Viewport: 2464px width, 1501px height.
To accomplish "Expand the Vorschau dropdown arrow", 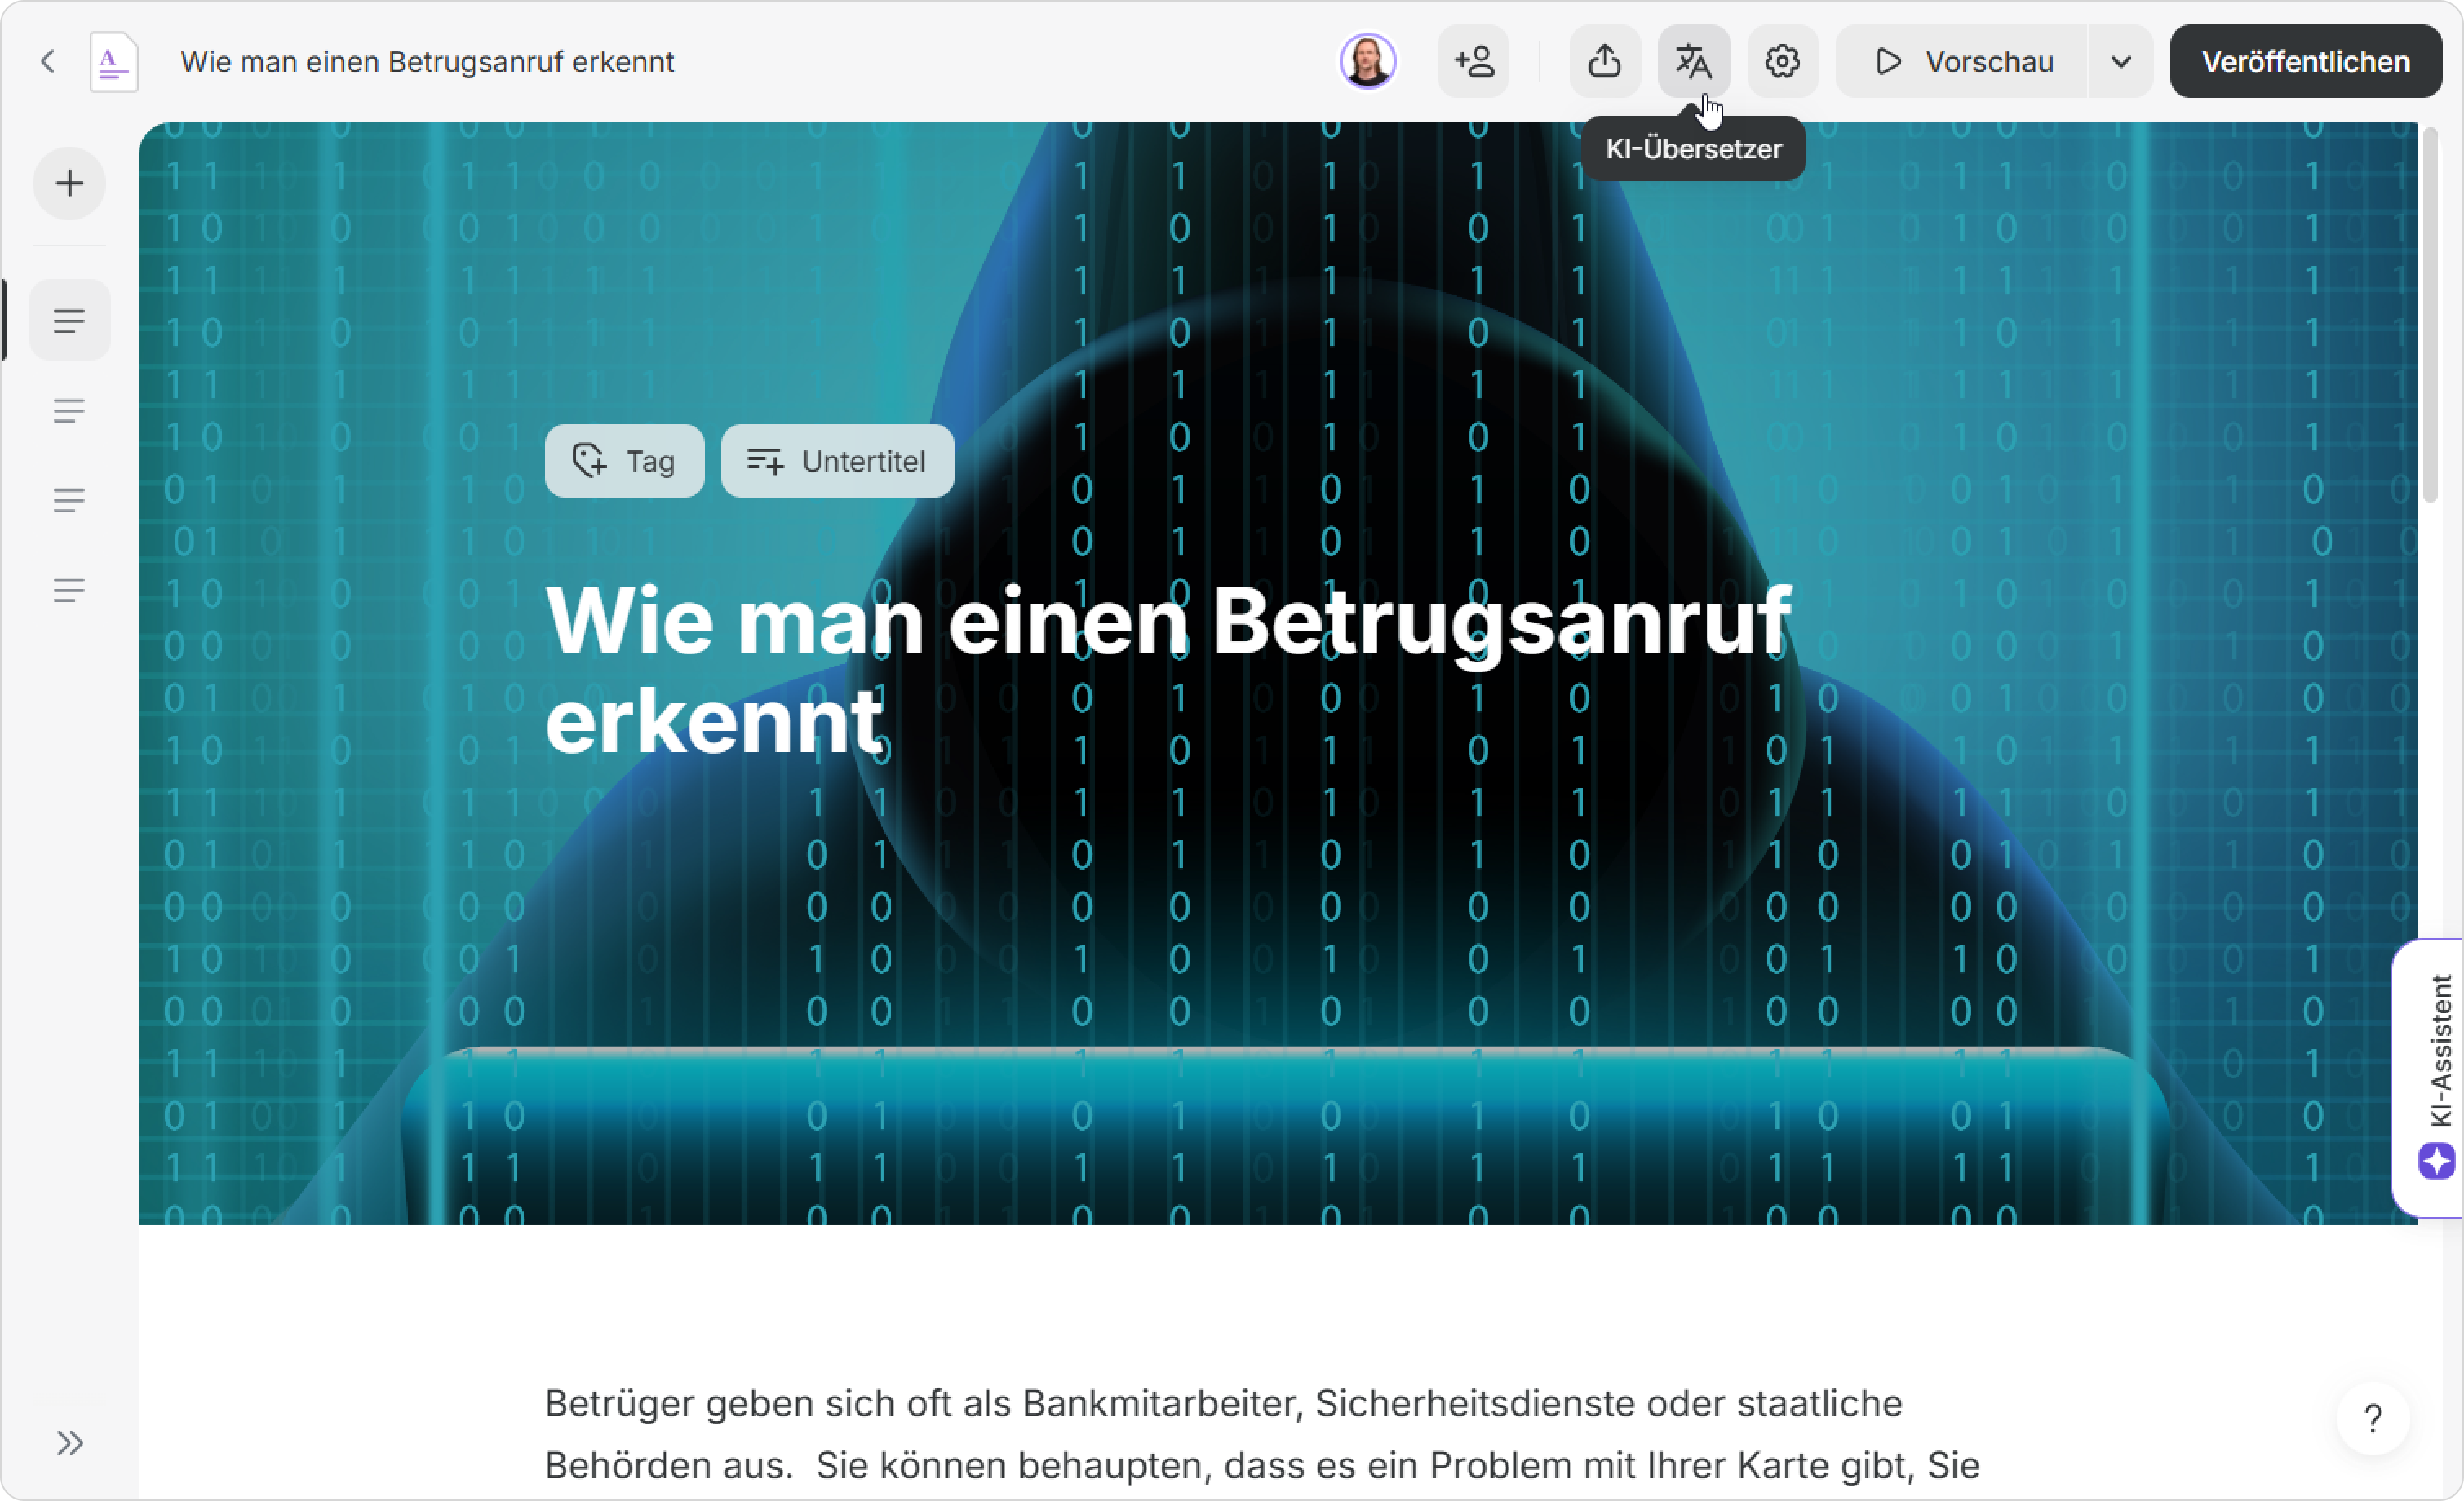I will pyautogui.click(x=2120, y=62).
